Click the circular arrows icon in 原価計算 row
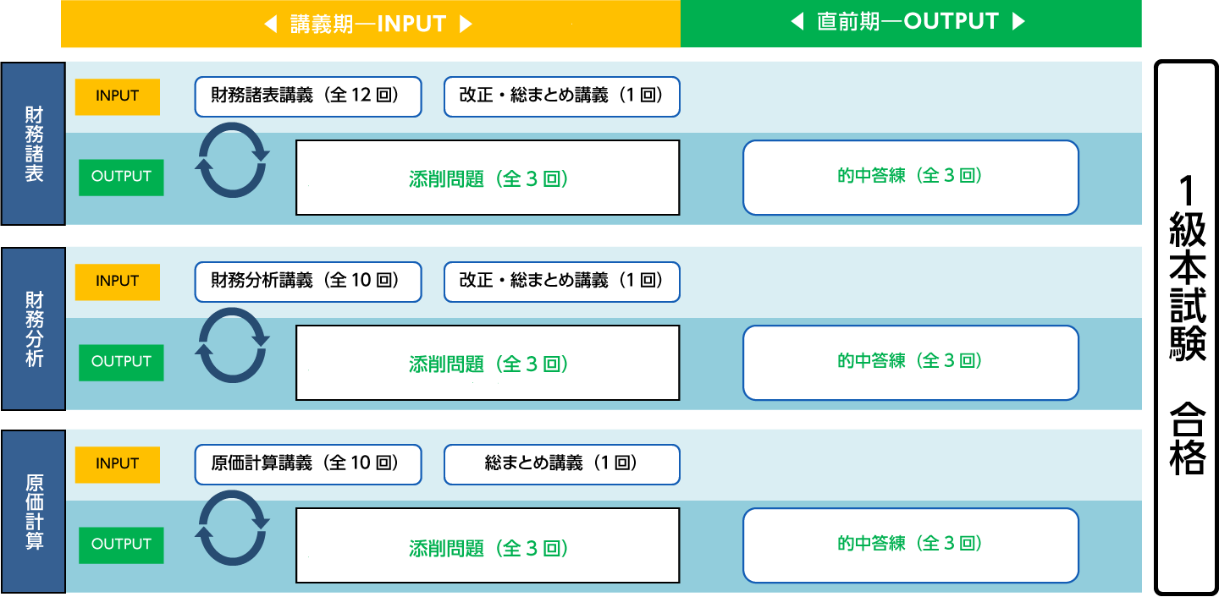The width and height of the screenshot is (1219, 597). [x=232, y=528]
